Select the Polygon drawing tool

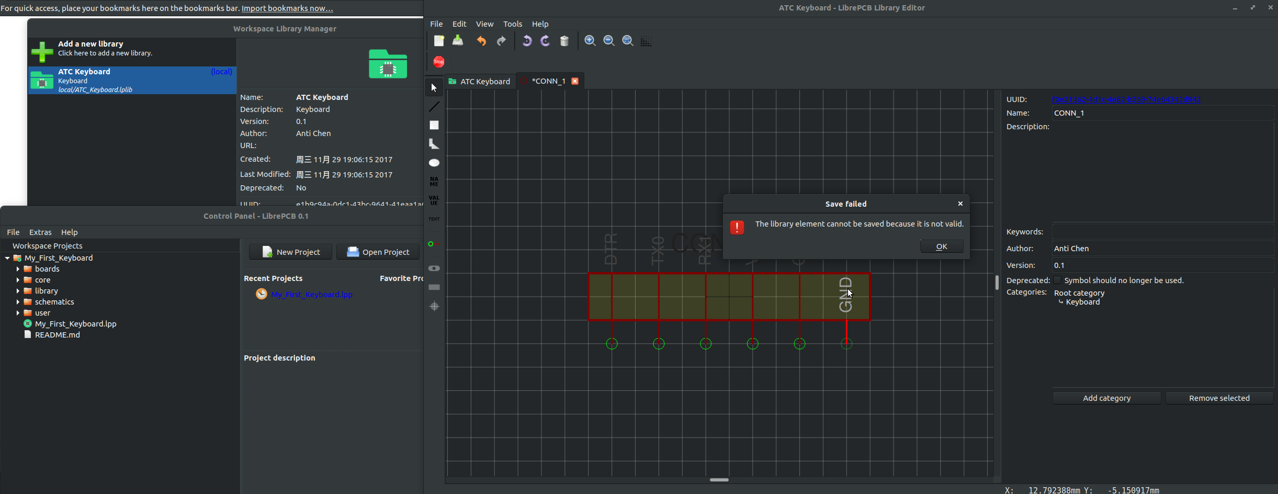point(434,144)
